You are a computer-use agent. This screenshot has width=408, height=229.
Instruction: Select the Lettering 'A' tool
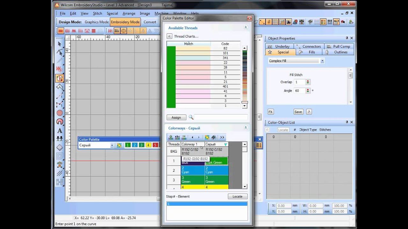(60, 130)
